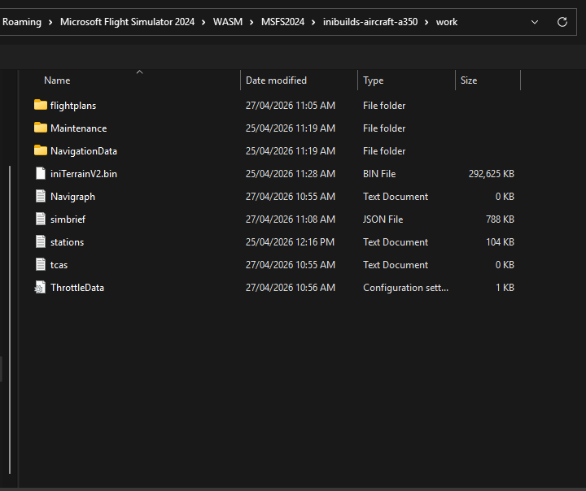The width and height of the screenshot is (586, 491).
Task: Sort by the Size column header
Action: tap(469, 80)
